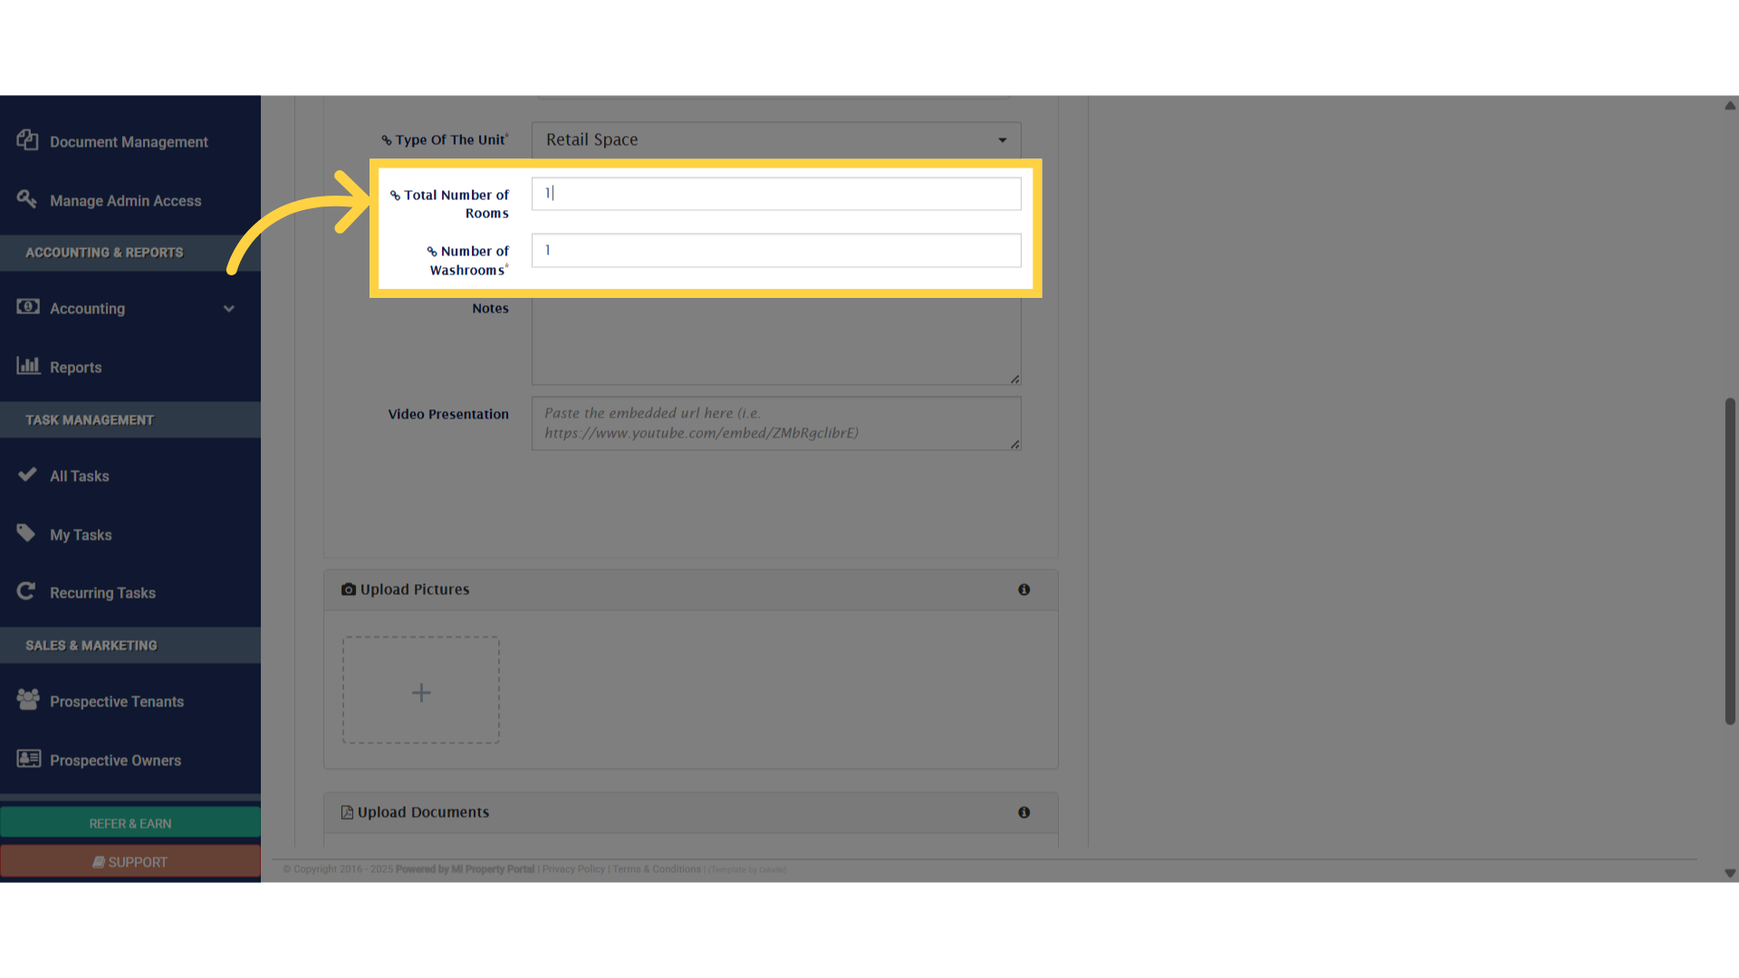Click the All Tasks checkmark icon
The width and height of the screenshot is (1739, 978).
[27, 475]
